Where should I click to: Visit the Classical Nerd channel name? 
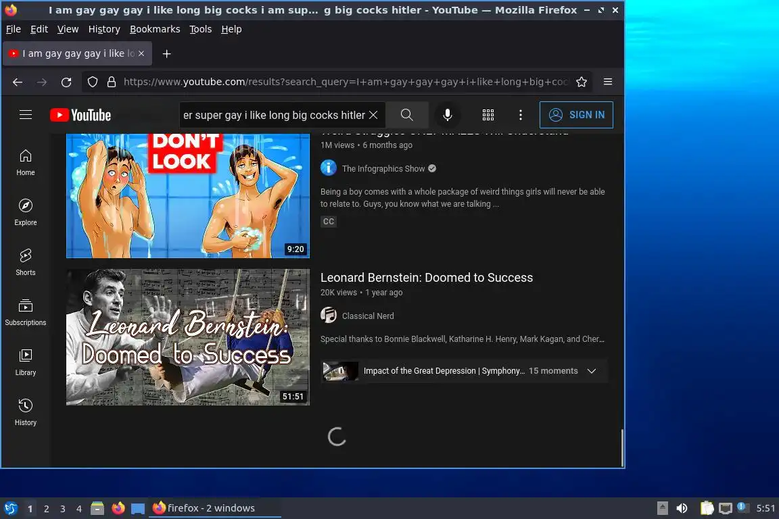pyautogui.click(x=368, y=316)
